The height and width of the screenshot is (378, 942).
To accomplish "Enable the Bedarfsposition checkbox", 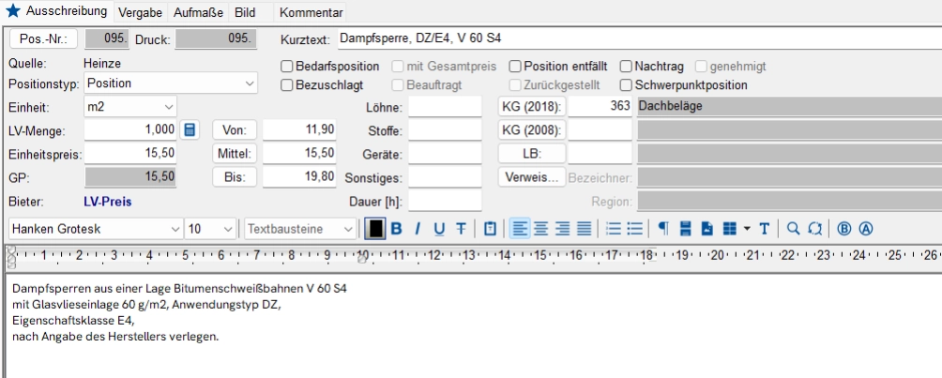I will (x=288, y=67).
